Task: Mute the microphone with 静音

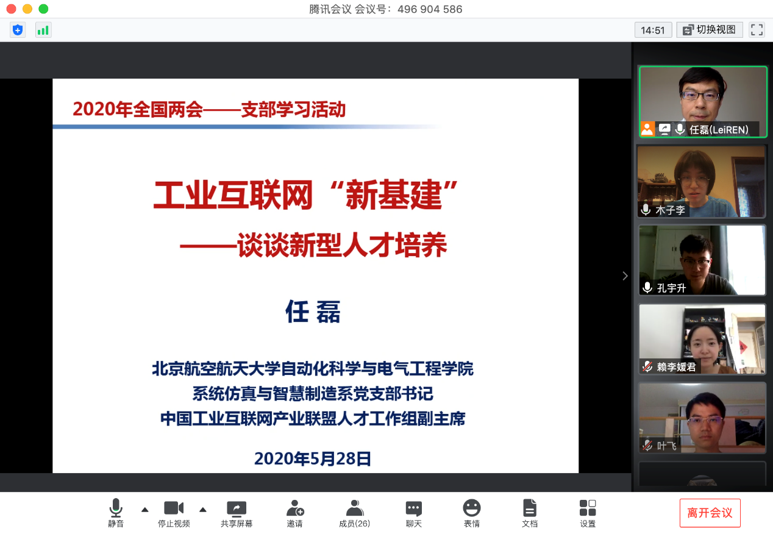Action: click(116, 513)
